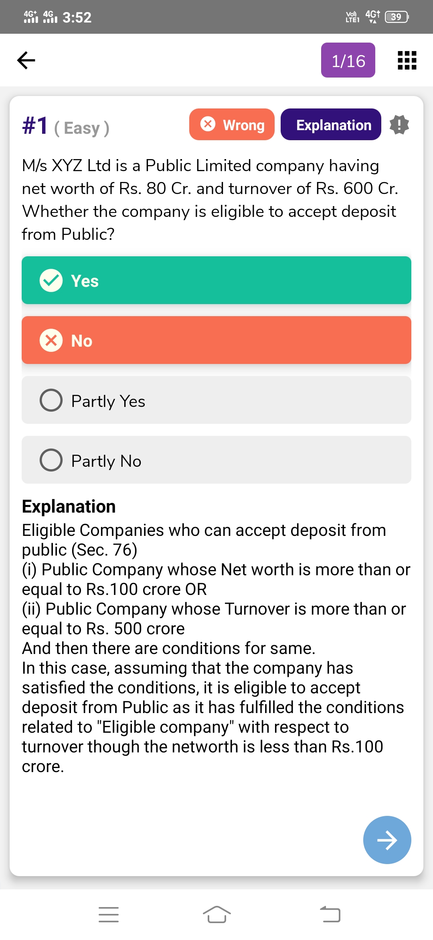Viewport: 433px width, 940px height.
Task: Go to the next question arrow
Action: click(387, 840)
